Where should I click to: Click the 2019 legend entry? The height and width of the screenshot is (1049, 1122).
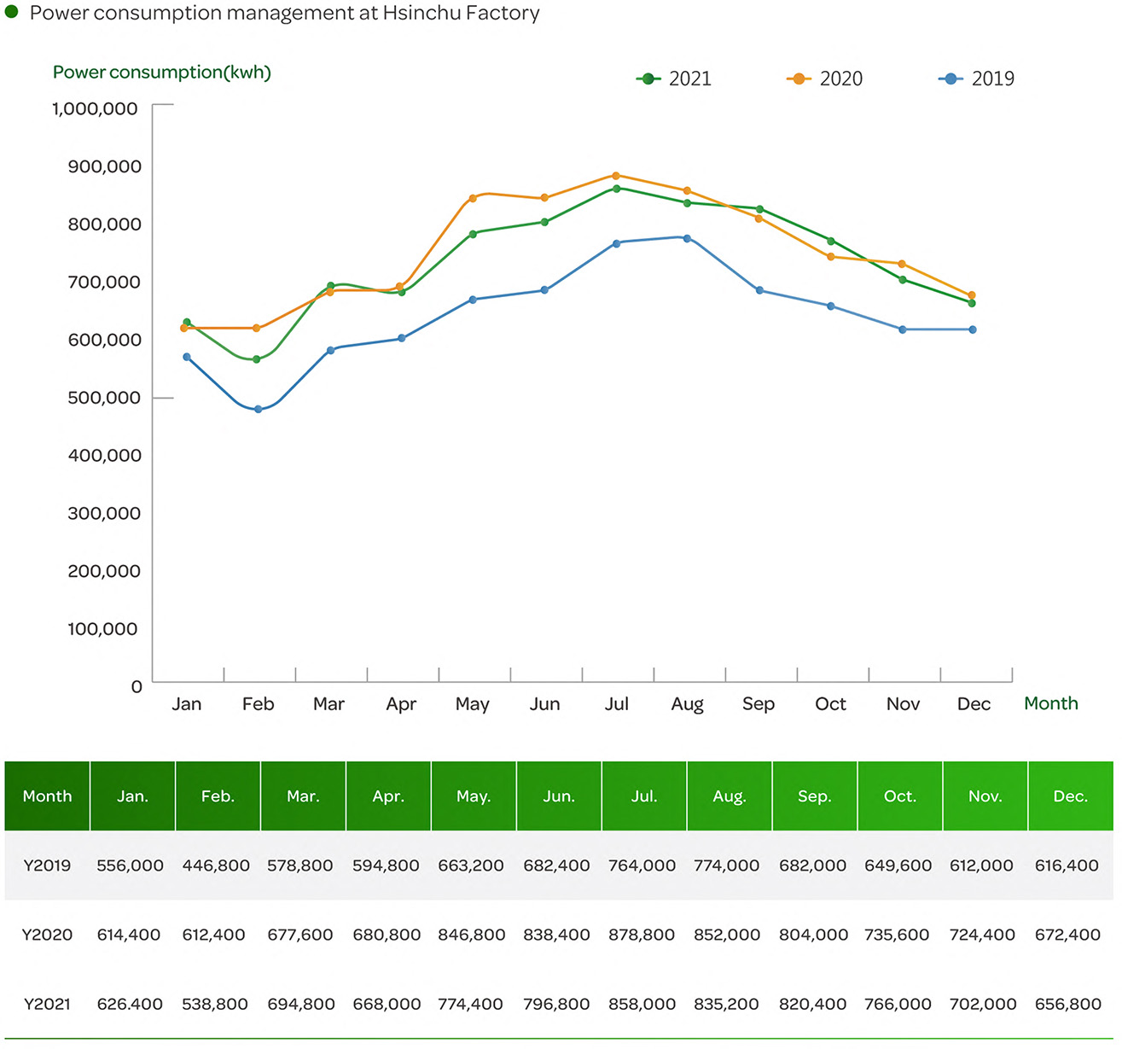pyautogui.click(x=977, y=79)
